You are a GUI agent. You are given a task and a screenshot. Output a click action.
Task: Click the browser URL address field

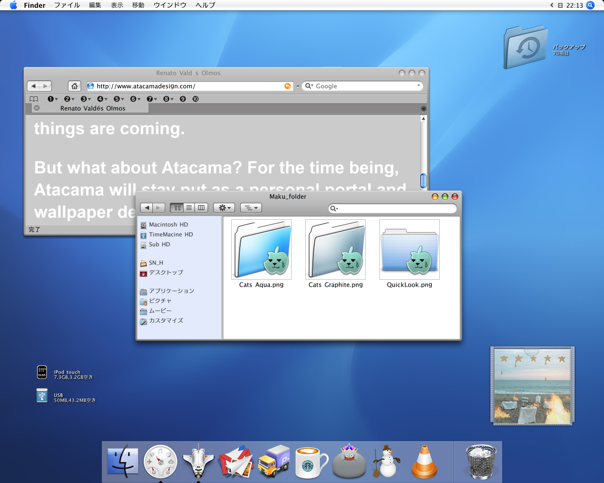point(189,86)
